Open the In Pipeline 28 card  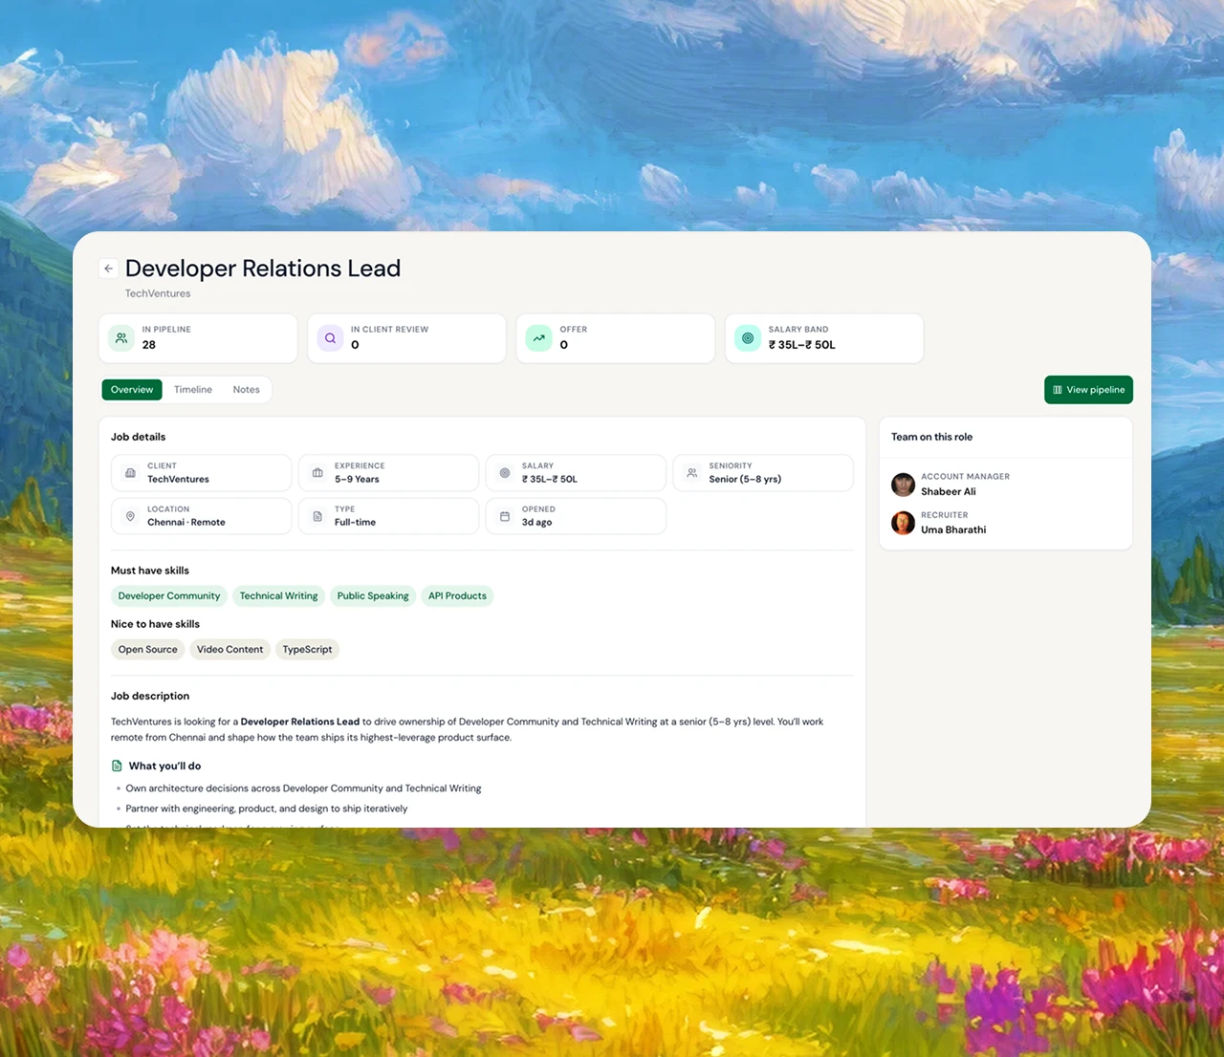click(198, 338)
